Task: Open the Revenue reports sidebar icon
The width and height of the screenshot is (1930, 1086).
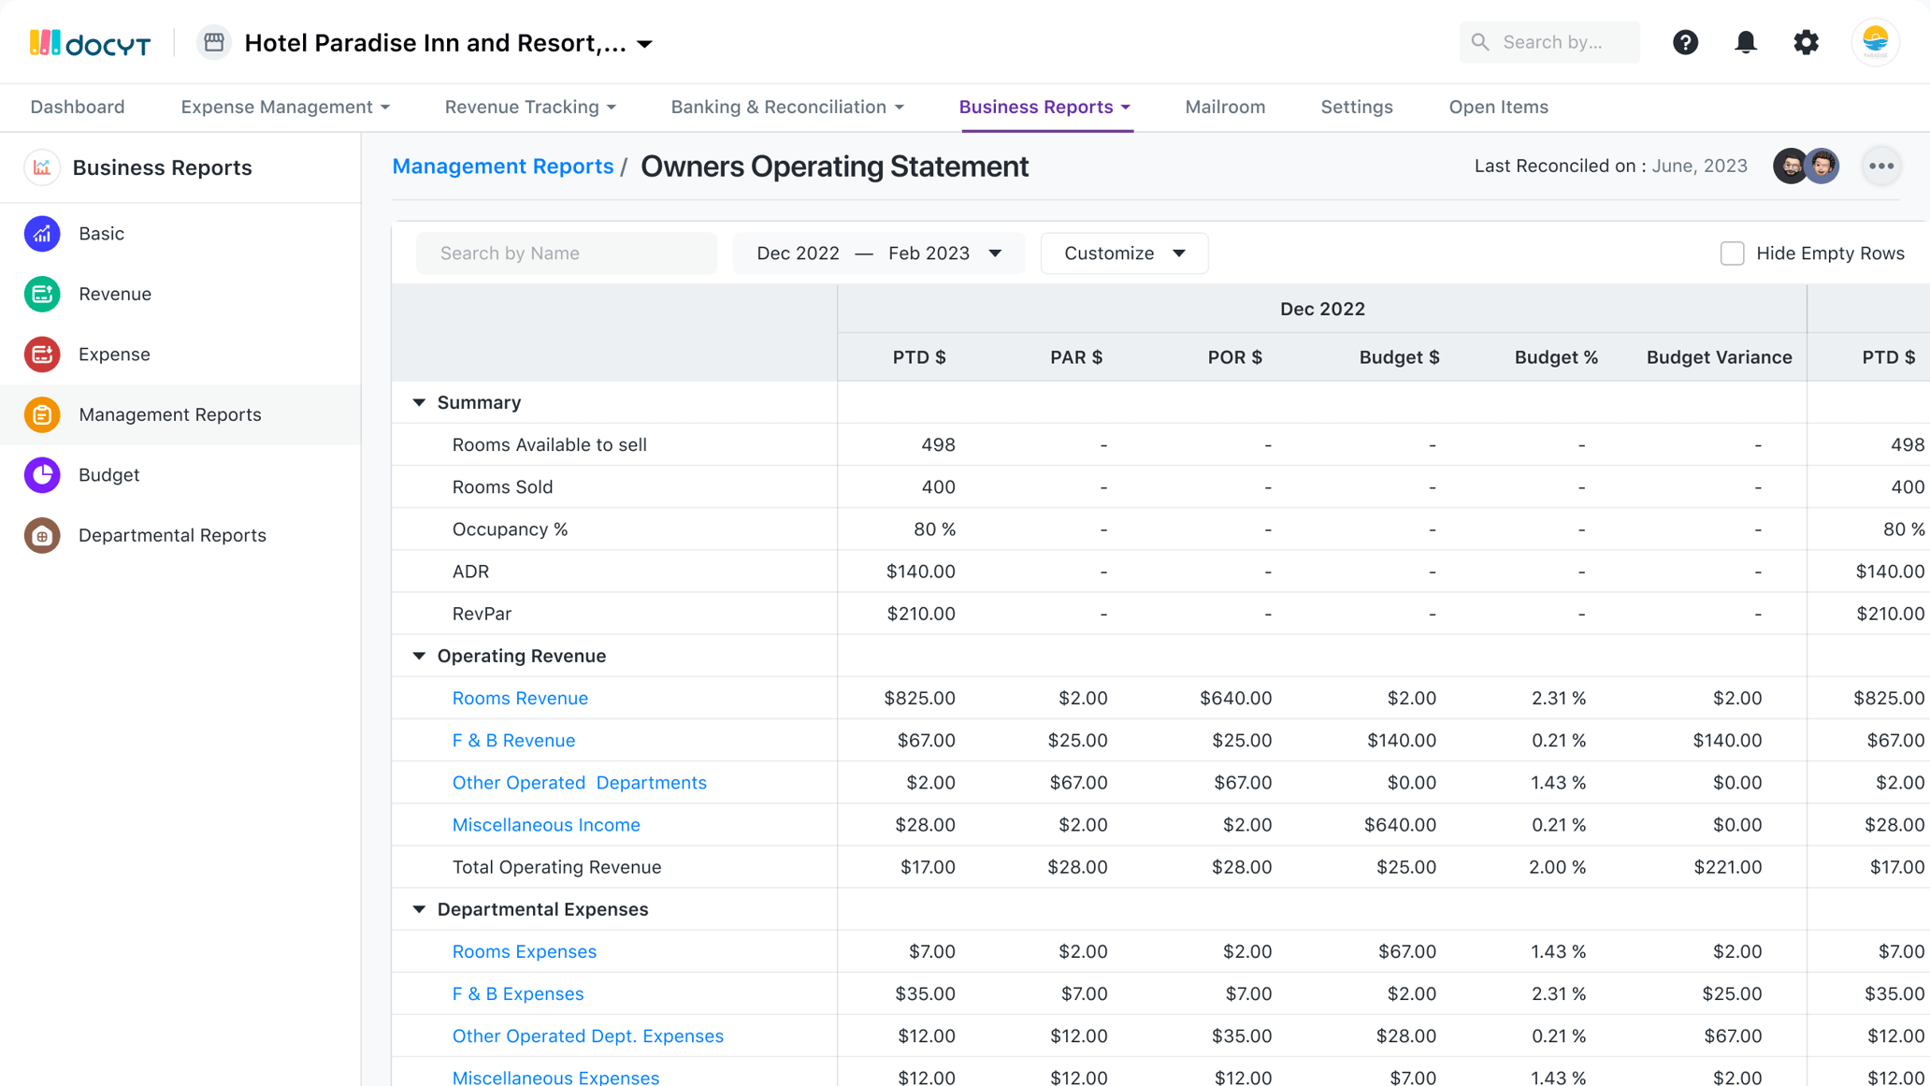Action: (x=42, y=294)
